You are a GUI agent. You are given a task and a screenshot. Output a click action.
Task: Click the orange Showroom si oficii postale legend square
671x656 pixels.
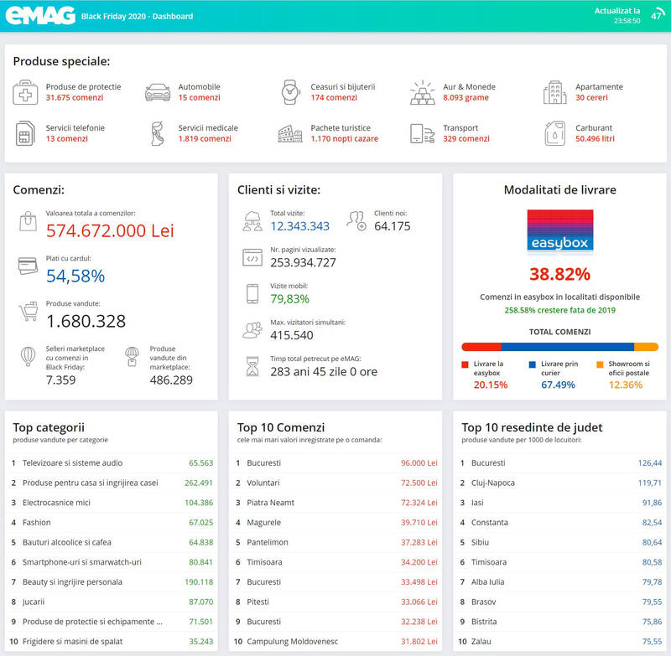click(600, 364)
